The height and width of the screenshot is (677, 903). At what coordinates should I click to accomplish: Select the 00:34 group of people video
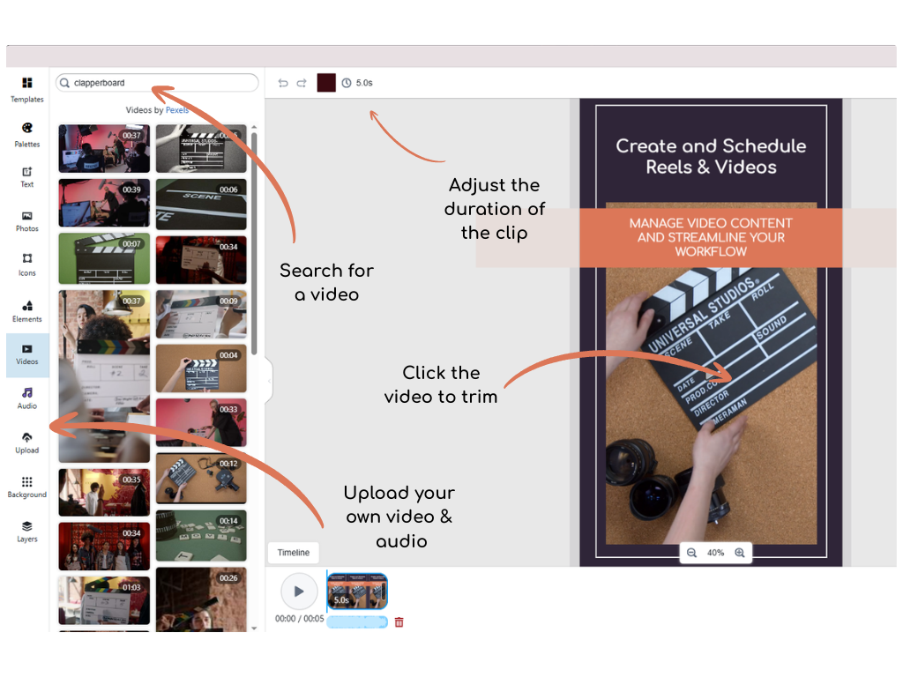[104, 547]
